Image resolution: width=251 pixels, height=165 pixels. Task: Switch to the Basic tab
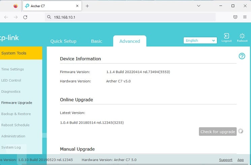[97, 41]
